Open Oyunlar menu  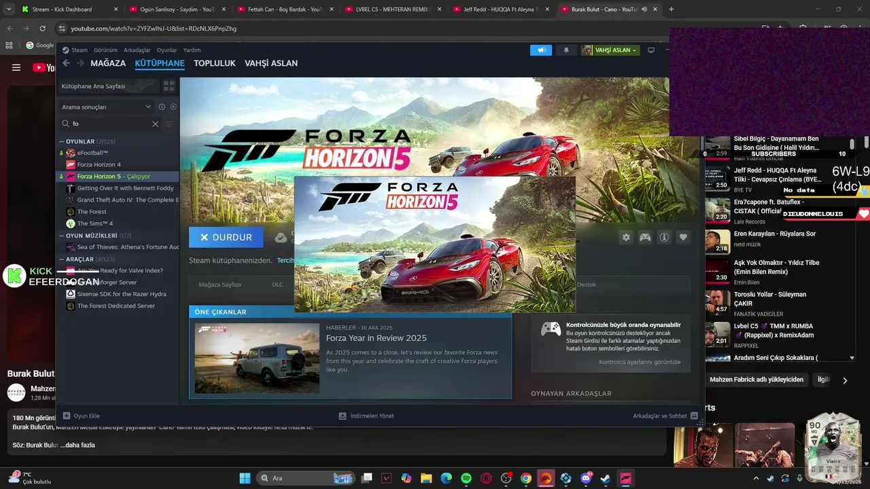pos(167,50)
